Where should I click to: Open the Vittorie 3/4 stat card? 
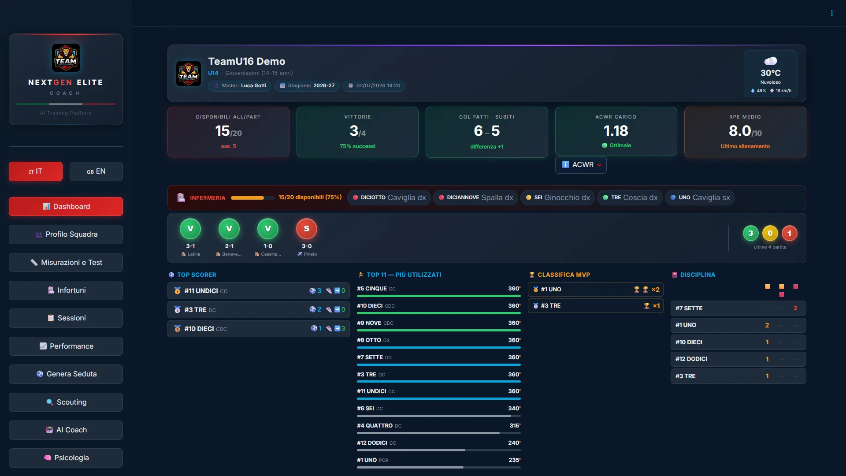tap(357, 132)
